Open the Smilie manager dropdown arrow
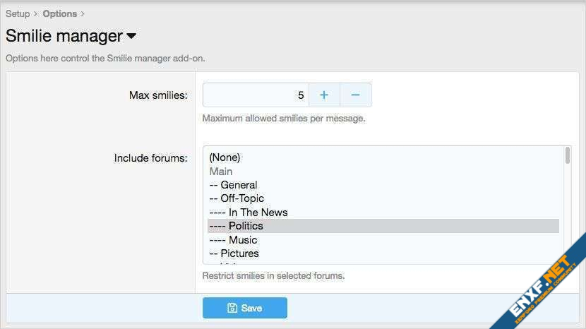 [x=131, y=36]
